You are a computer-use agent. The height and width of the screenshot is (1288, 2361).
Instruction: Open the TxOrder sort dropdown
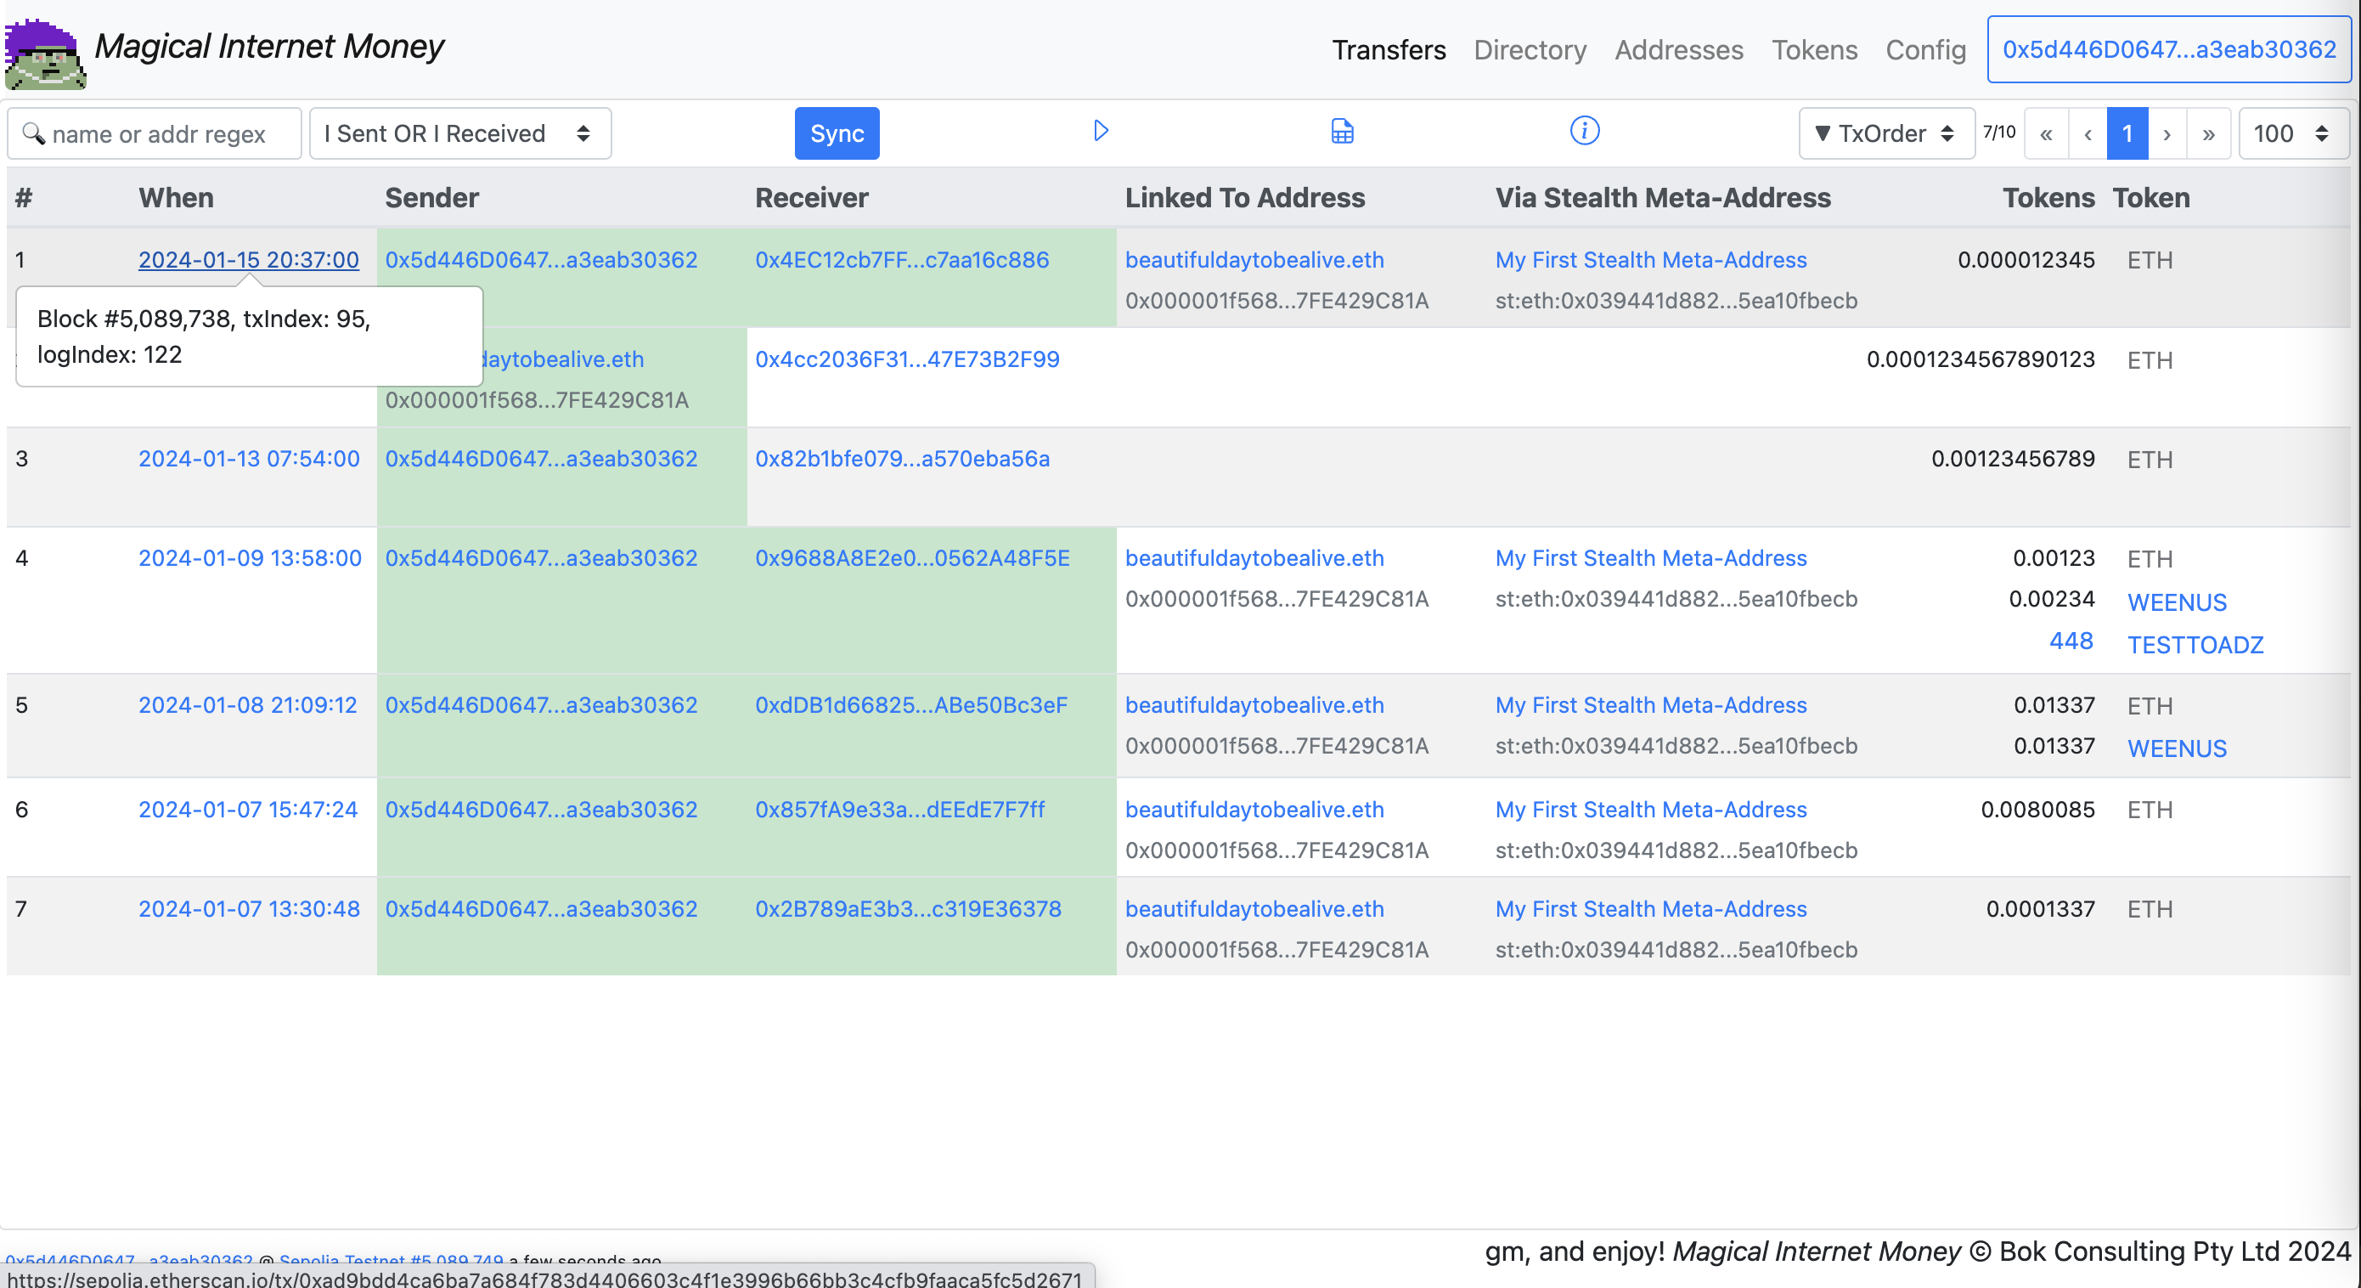(x=1885, y=134)
